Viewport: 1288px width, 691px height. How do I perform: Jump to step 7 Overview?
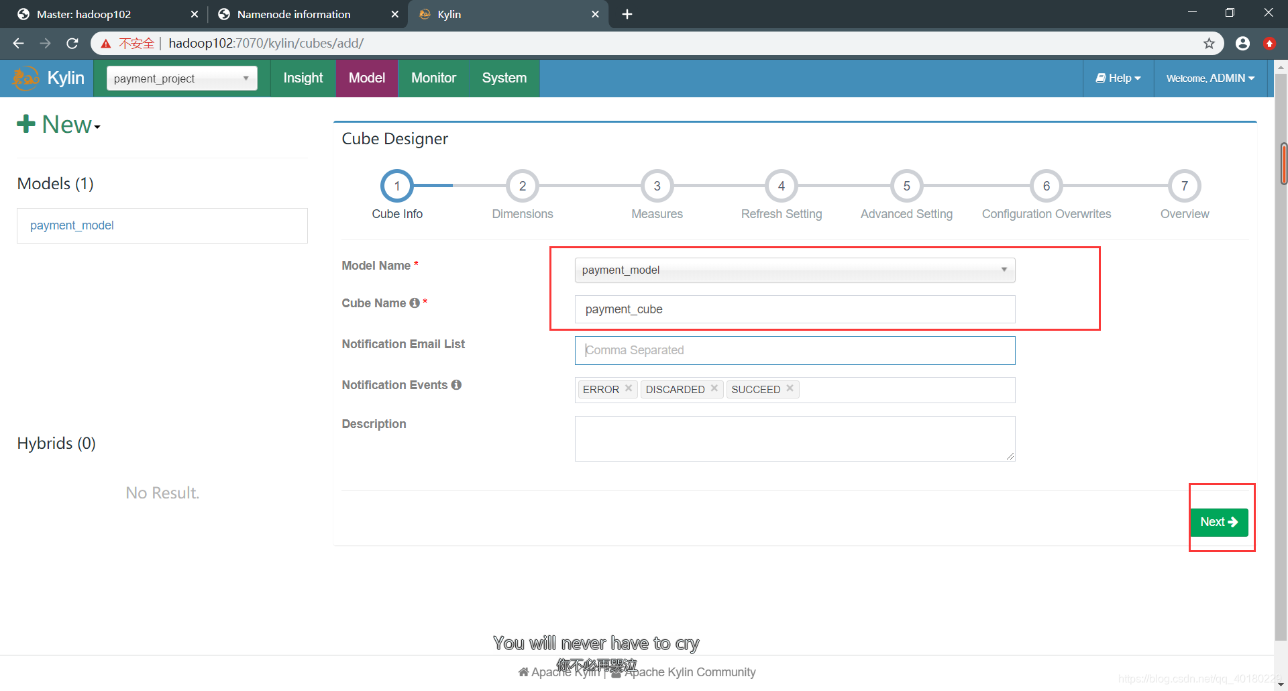pyautogui.click(x=1185, y=186)
